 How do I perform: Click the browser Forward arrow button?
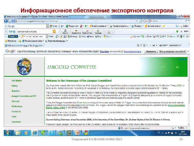pyautogui.click(x=10, y=21)
